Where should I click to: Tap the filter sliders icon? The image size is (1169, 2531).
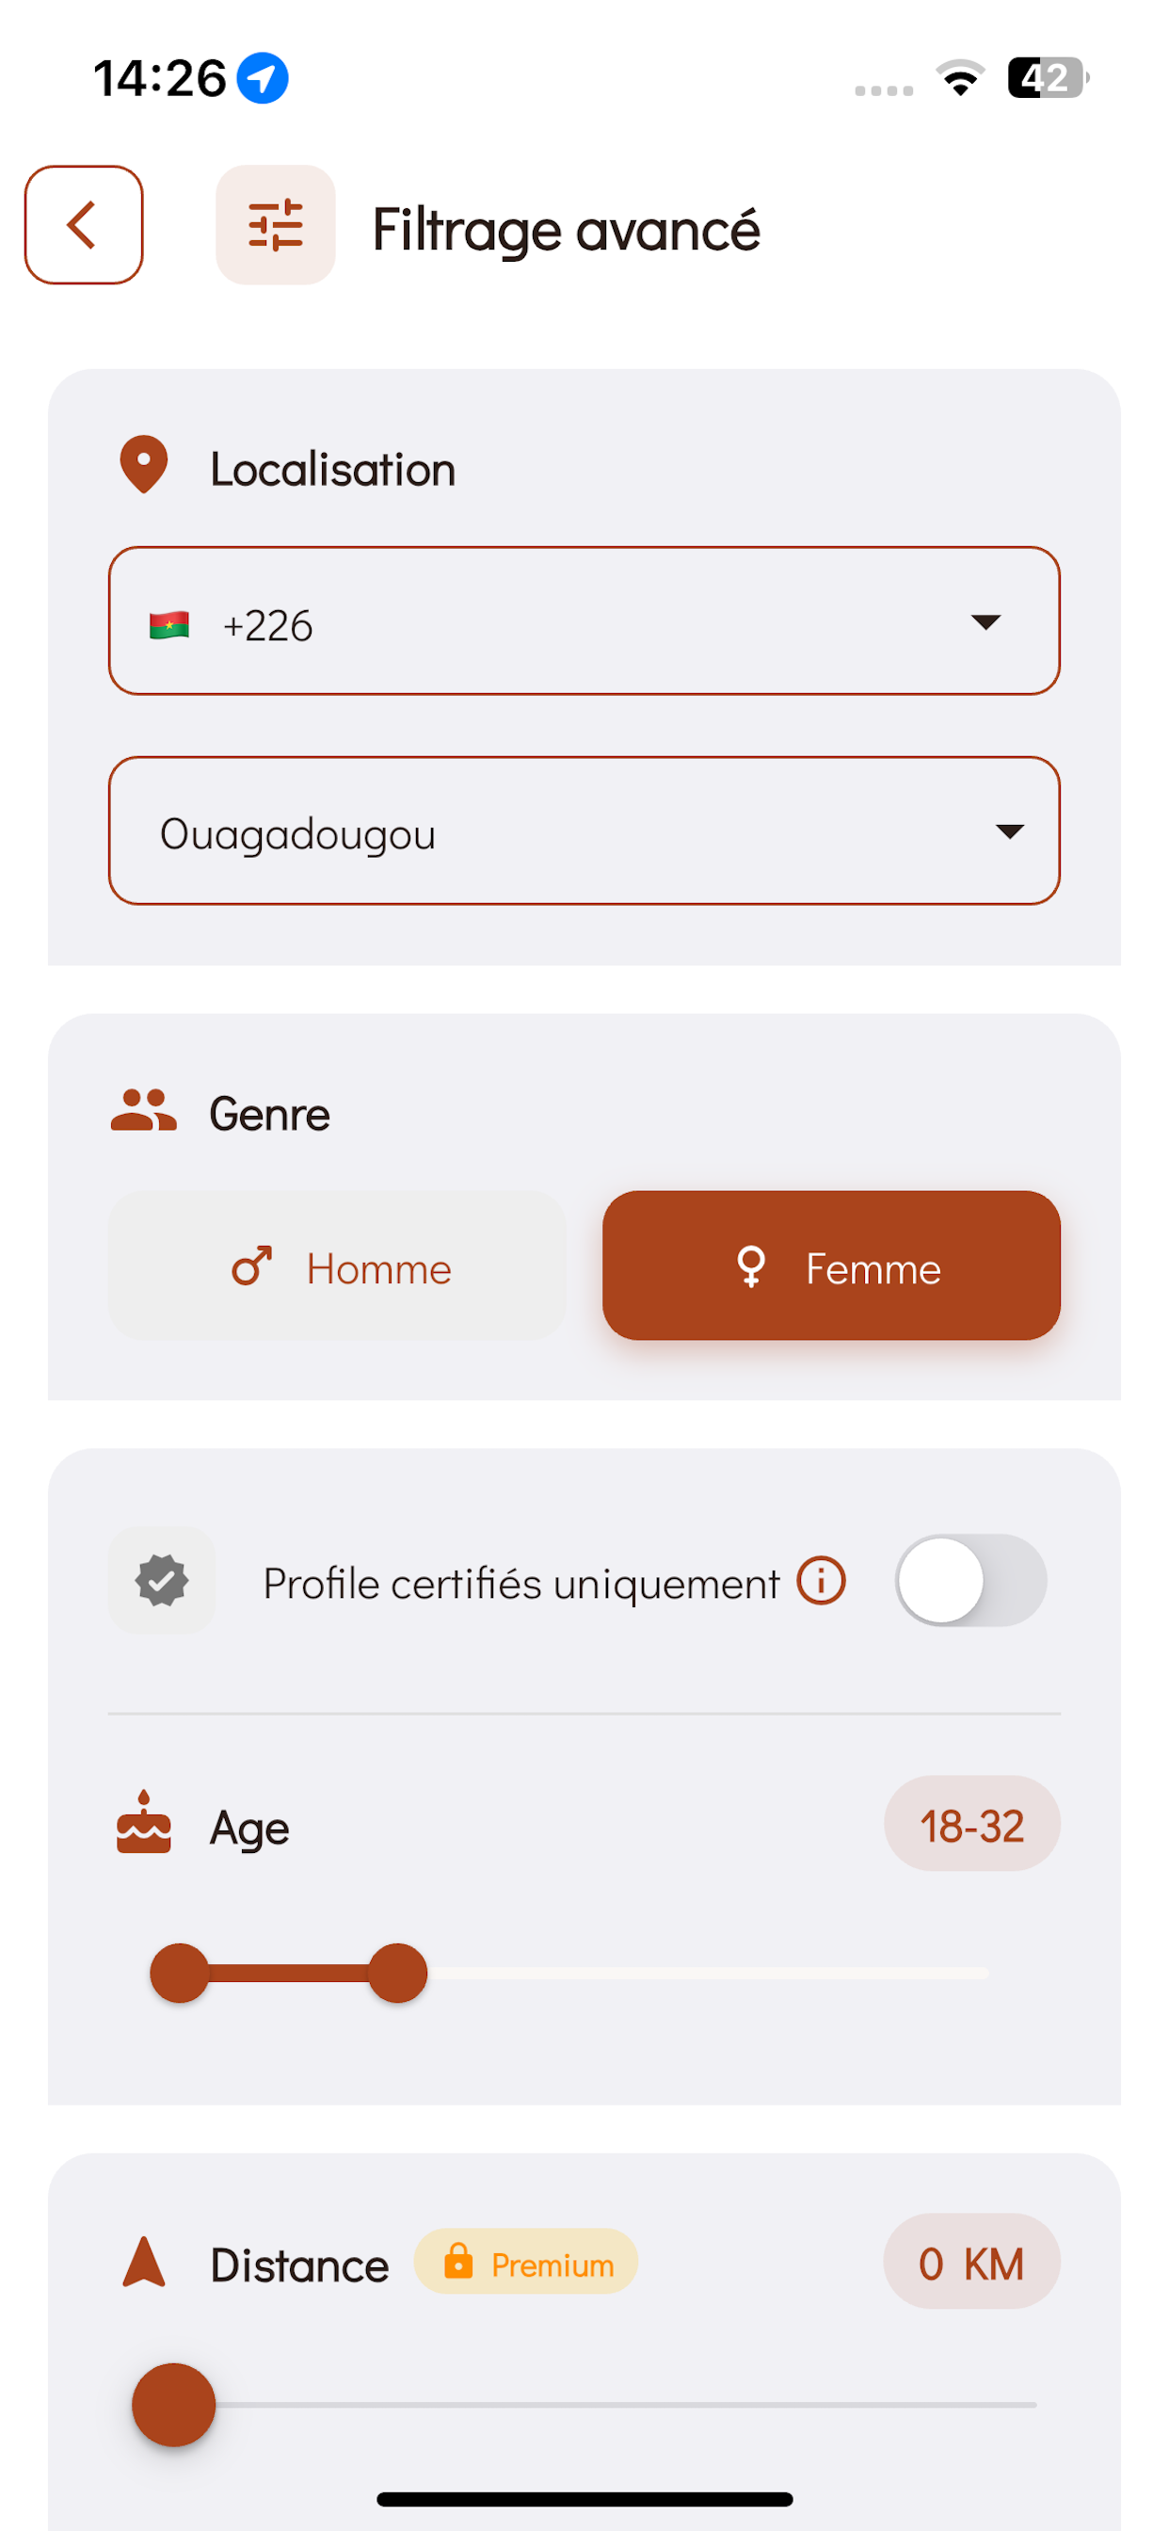tap(275, 225)
